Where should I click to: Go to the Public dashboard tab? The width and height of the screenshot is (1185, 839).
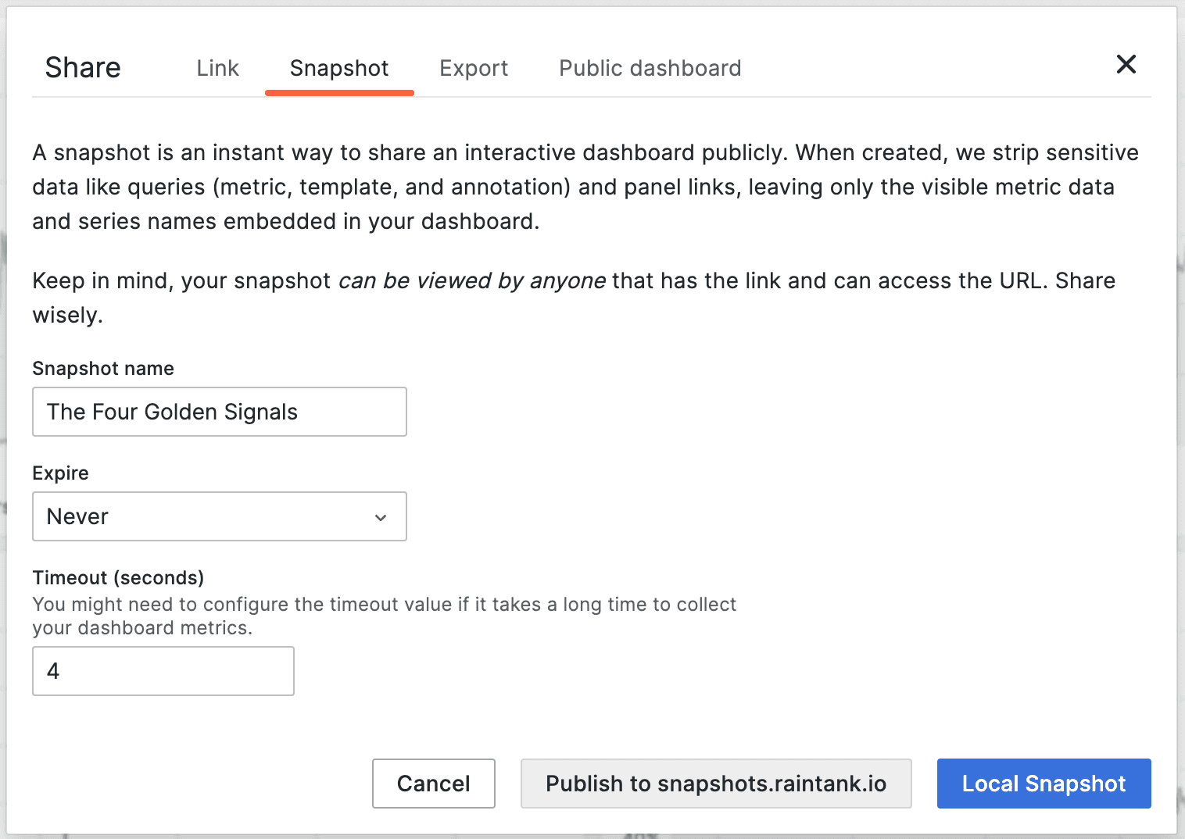(650, 69)
